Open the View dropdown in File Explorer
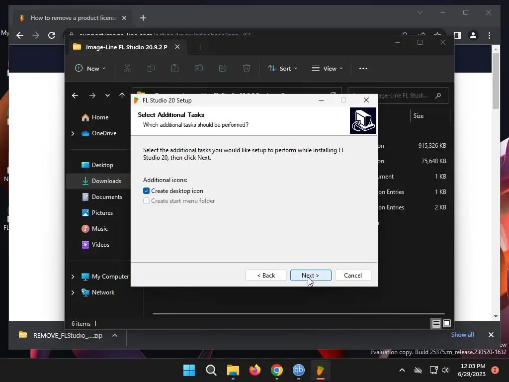Screen dimensions: 509x382 click(327, 68)
